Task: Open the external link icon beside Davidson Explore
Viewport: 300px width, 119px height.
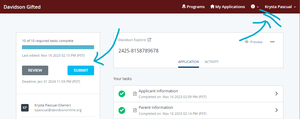Action: (x=150, y=40)
